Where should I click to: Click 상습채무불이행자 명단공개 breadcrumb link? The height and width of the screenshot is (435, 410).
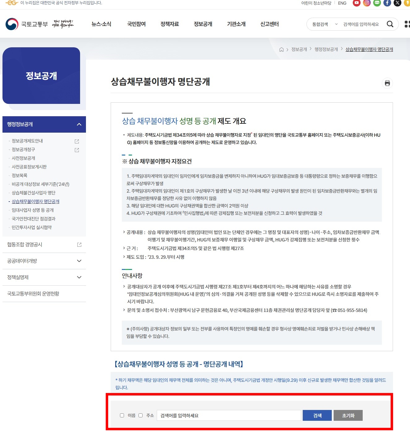369,49
